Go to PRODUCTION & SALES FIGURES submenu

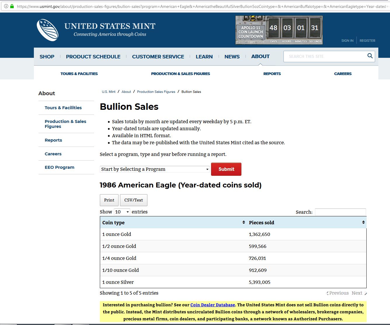tap(180, 74)
